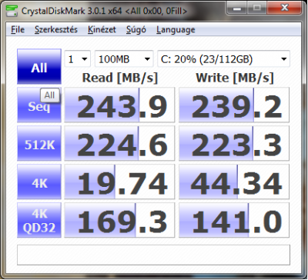Image resolution: width=308 pixels, height=280 pixels.
Task: Select the Seq write value 239.2
Action: click(x=234, y=105)
